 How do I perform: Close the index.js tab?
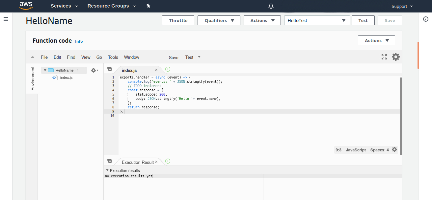(156, 70)
